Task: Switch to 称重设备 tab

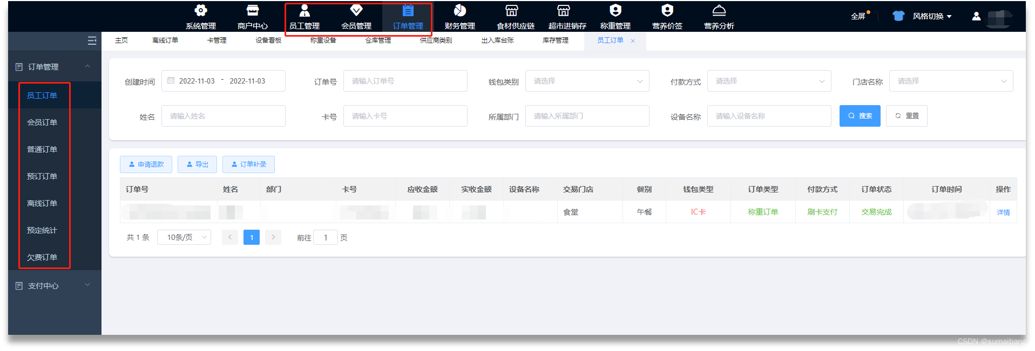Action: (x=323, y=40)
